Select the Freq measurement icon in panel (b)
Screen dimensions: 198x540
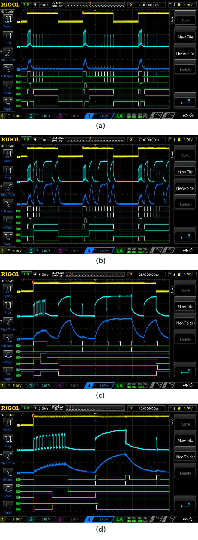(8, 171)
